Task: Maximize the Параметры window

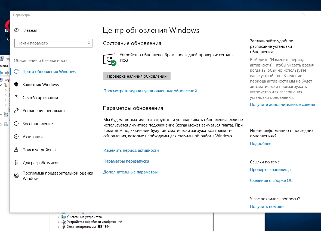Action: pyautogui.click(x=303, y=15)
